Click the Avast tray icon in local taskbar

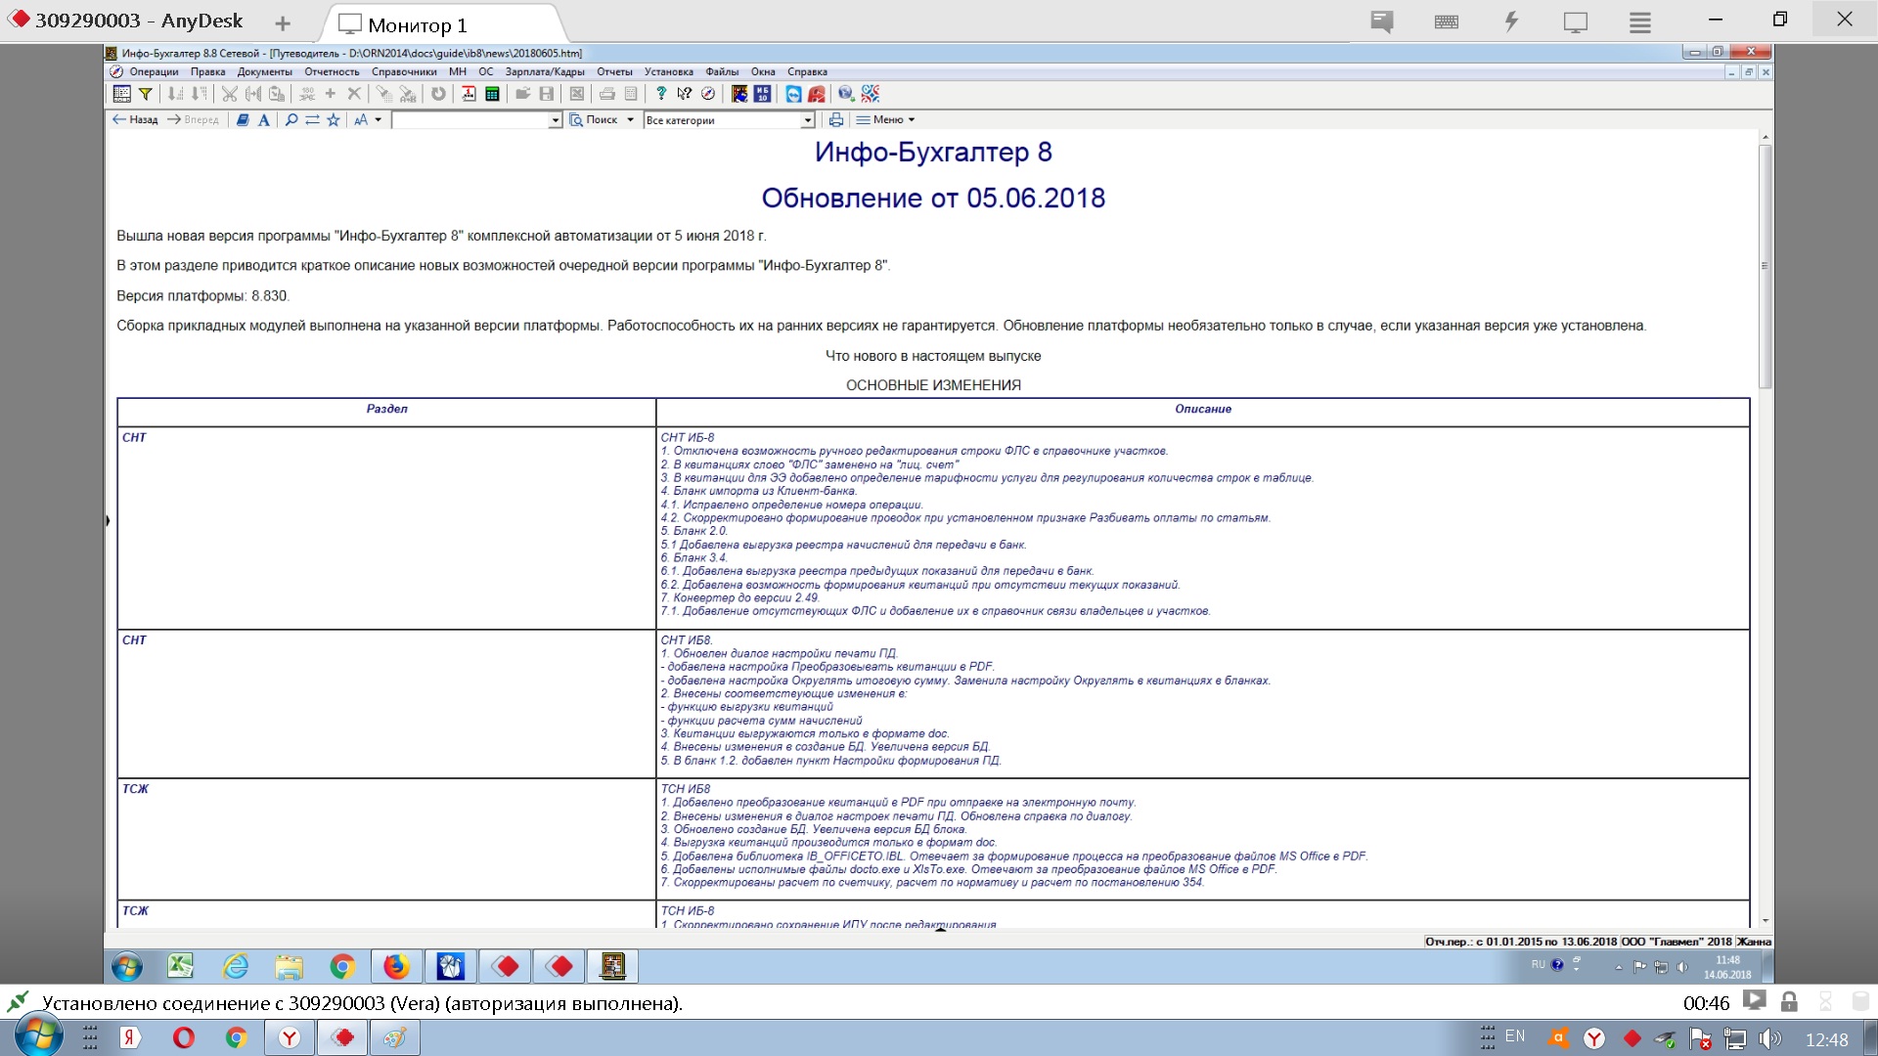[x=1559, y=1038]
